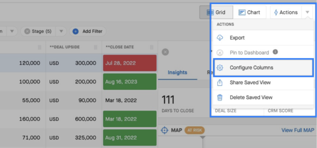
Task: Open View Full MAP link
Action: 298,130
